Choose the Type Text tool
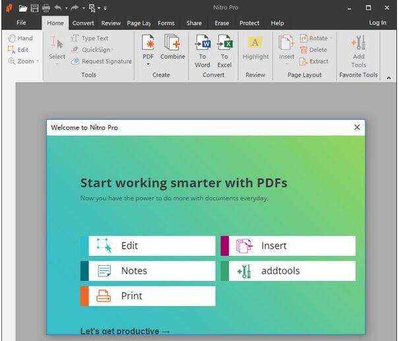 89,38
